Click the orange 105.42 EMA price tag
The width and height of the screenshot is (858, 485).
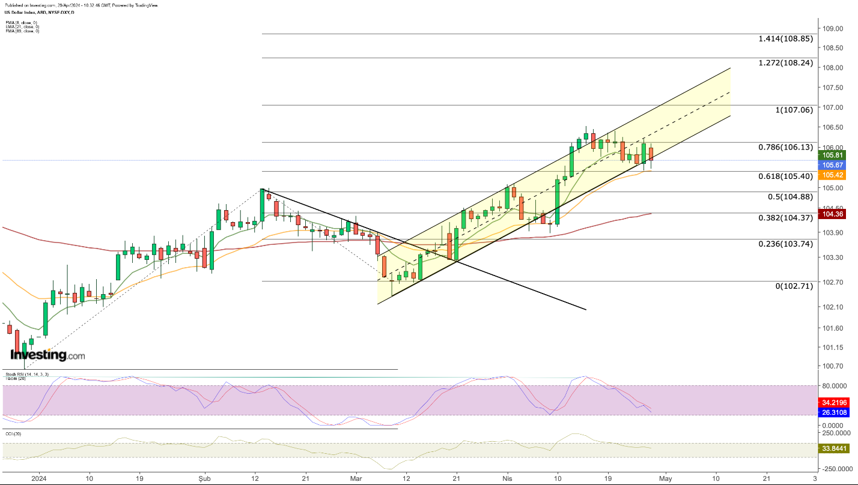tap(832, 175)
